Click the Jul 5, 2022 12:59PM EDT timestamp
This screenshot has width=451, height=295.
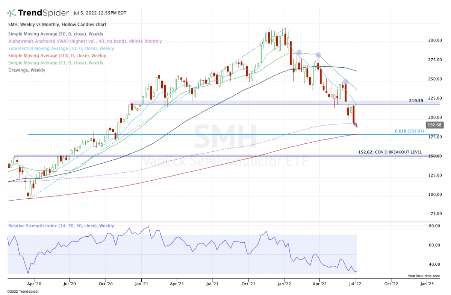(x=99, y=12)
